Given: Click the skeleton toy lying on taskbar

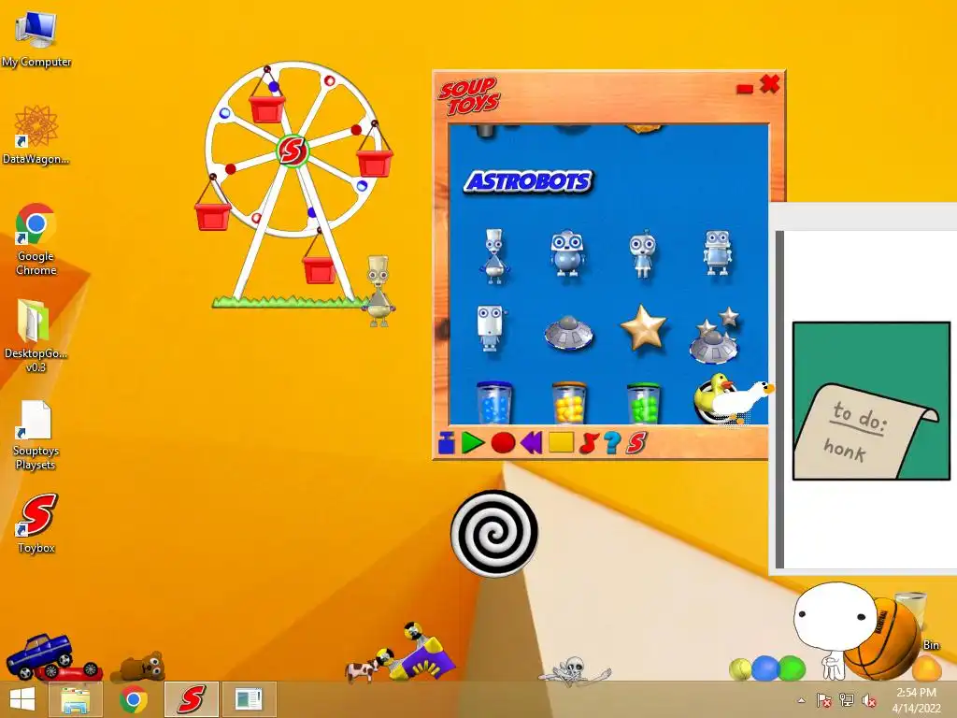Looking at the screenshot, I should coord(574,670).
